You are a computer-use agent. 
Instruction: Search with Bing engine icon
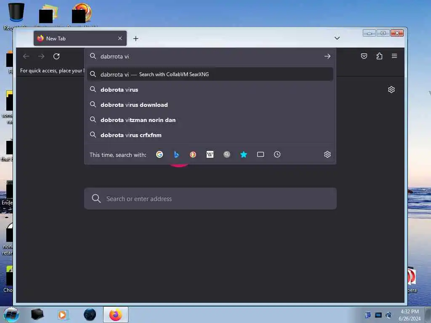[x=176, y=155]
